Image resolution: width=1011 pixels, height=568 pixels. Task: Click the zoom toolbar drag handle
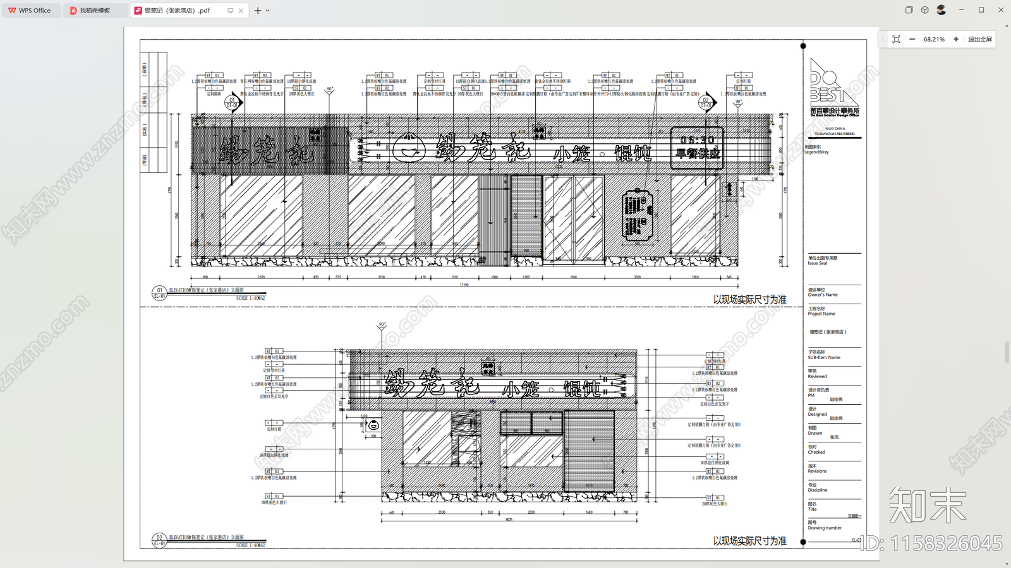point(883,39)
